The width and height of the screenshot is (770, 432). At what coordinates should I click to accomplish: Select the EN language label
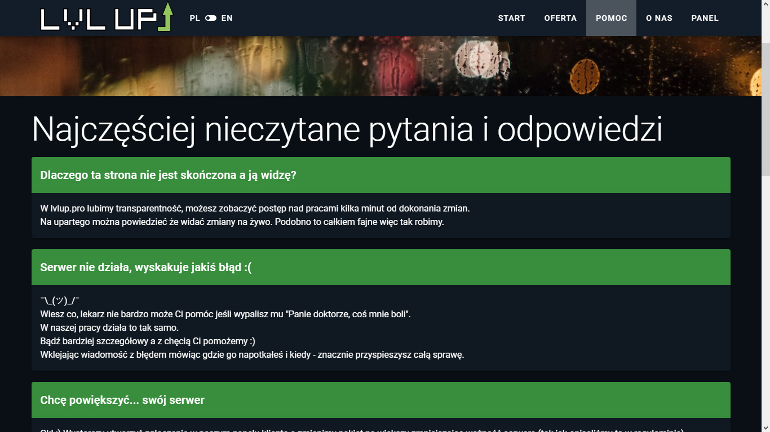(x=227, y=18)
